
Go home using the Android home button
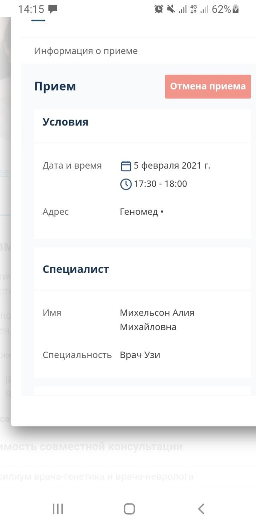129,508
